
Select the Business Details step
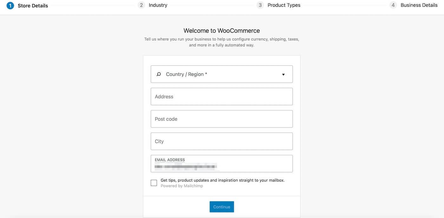click(x=419, y=5)
